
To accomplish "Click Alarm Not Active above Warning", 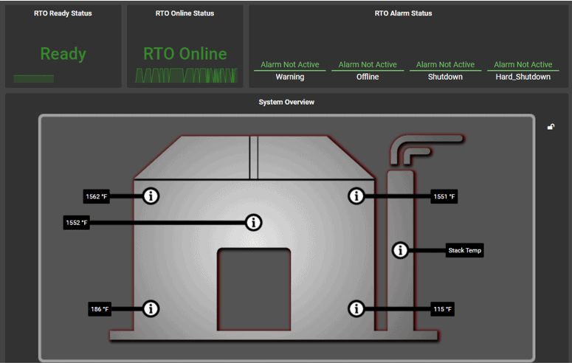I will 289,65.
